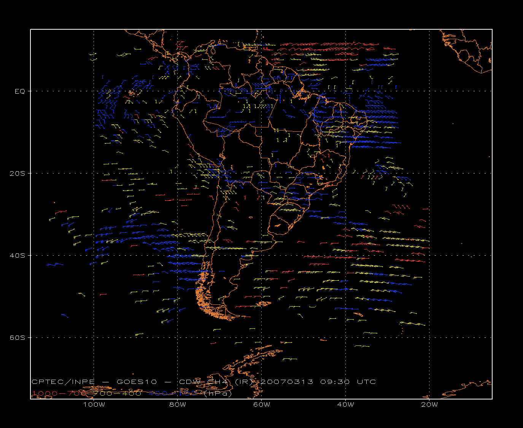523x428 pixels.
Task: Click the '09:30' time text
Action: (x=335, y=382)
